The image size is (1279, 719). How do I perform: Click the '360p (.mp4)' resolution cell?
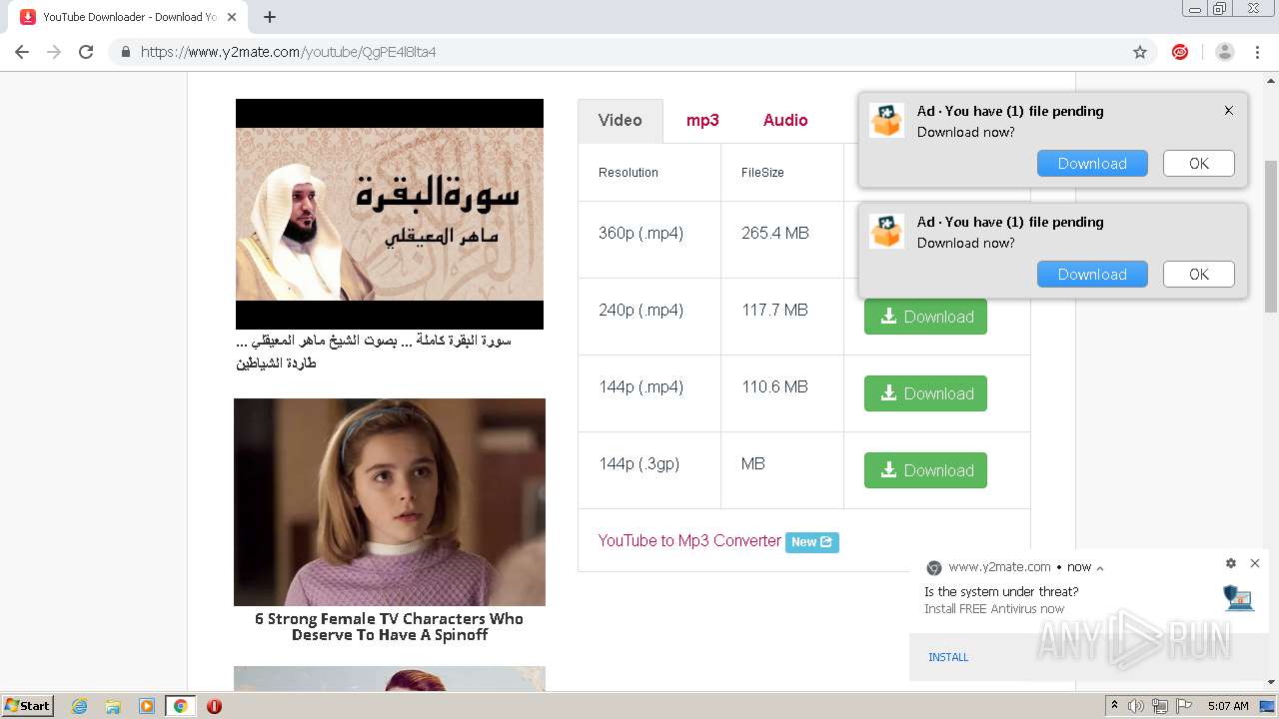coord(640,233)
